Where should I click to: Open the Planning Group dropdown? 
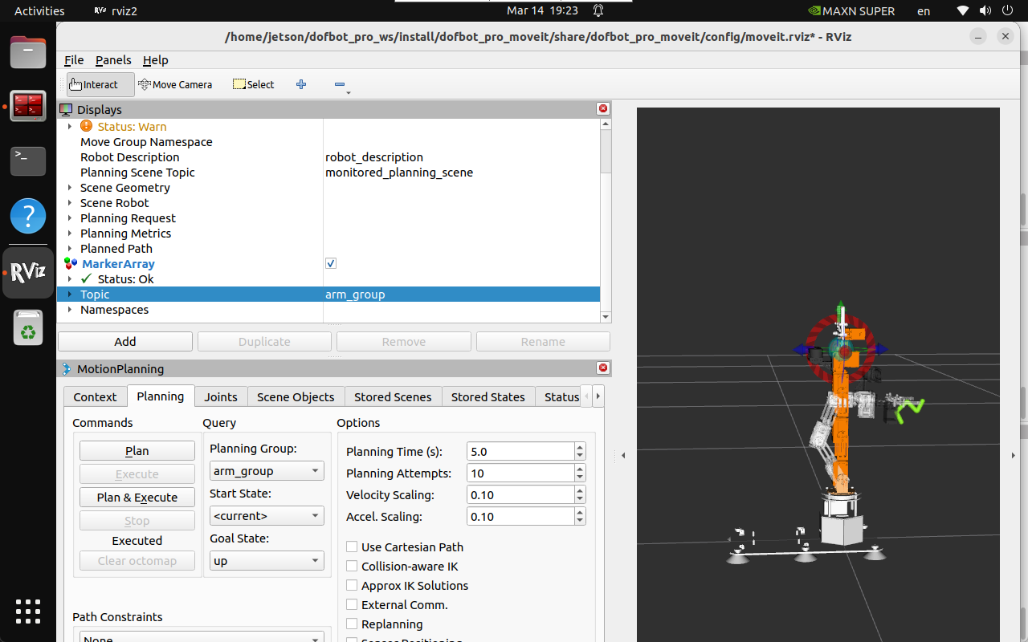[x=267, y=470]
